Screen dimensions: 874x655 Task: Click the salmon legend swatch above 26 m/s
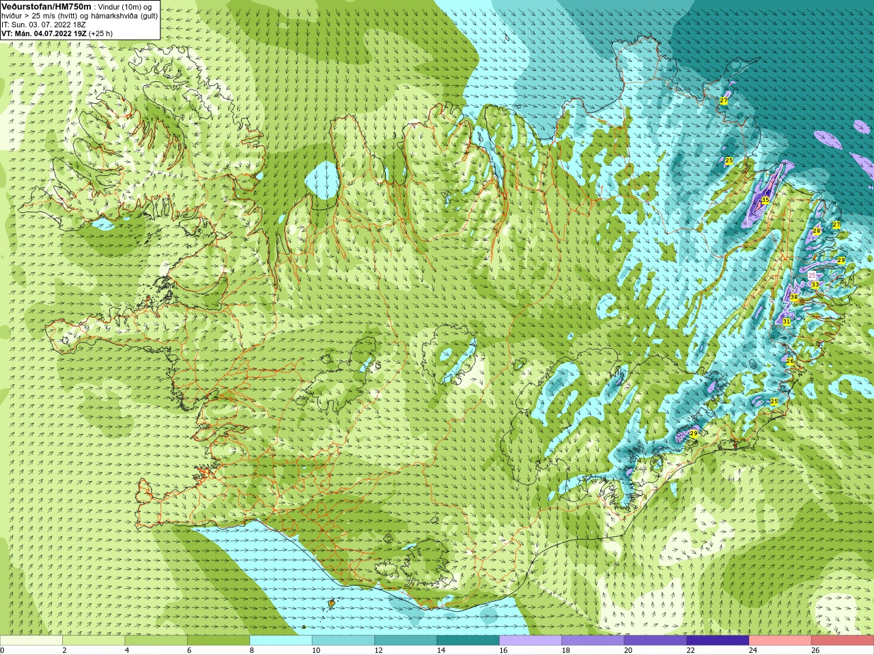tap(842, 641)
